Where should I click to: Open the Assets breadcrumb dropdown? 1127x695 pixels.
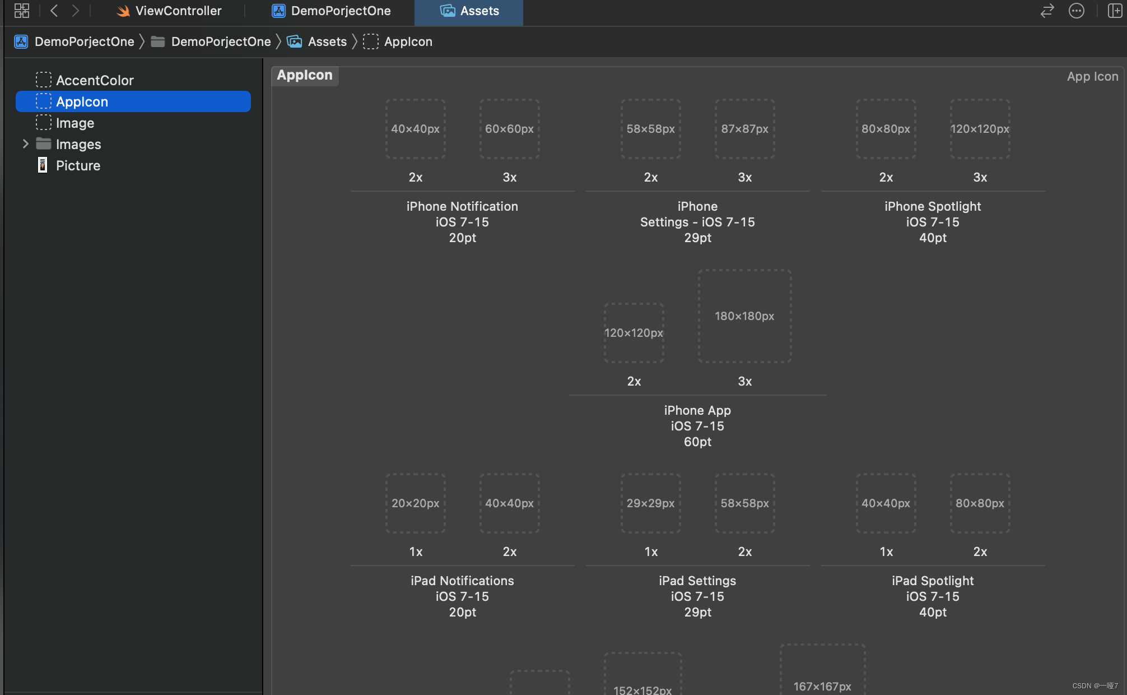coord(327,41)
